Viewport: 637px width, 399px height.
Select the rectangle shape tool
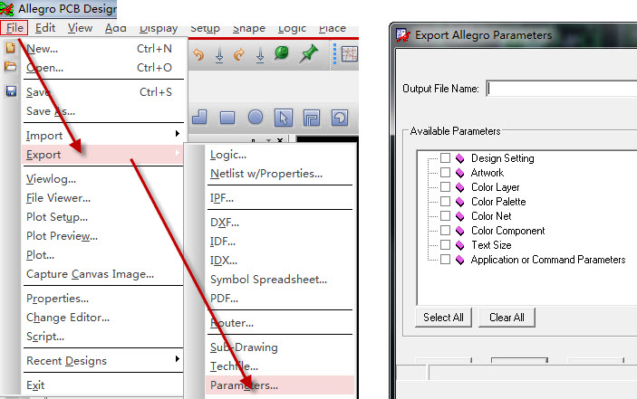click(x=227, y=118)
